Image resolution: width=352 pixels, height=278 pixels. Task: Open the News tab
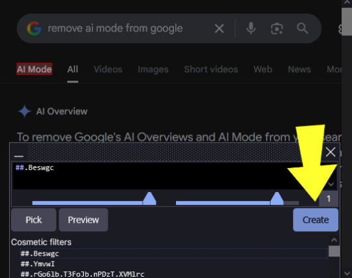299,69
